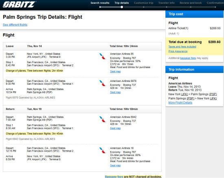Click the first JFK airport code link

pyautogui.click(x=184, y=94)
